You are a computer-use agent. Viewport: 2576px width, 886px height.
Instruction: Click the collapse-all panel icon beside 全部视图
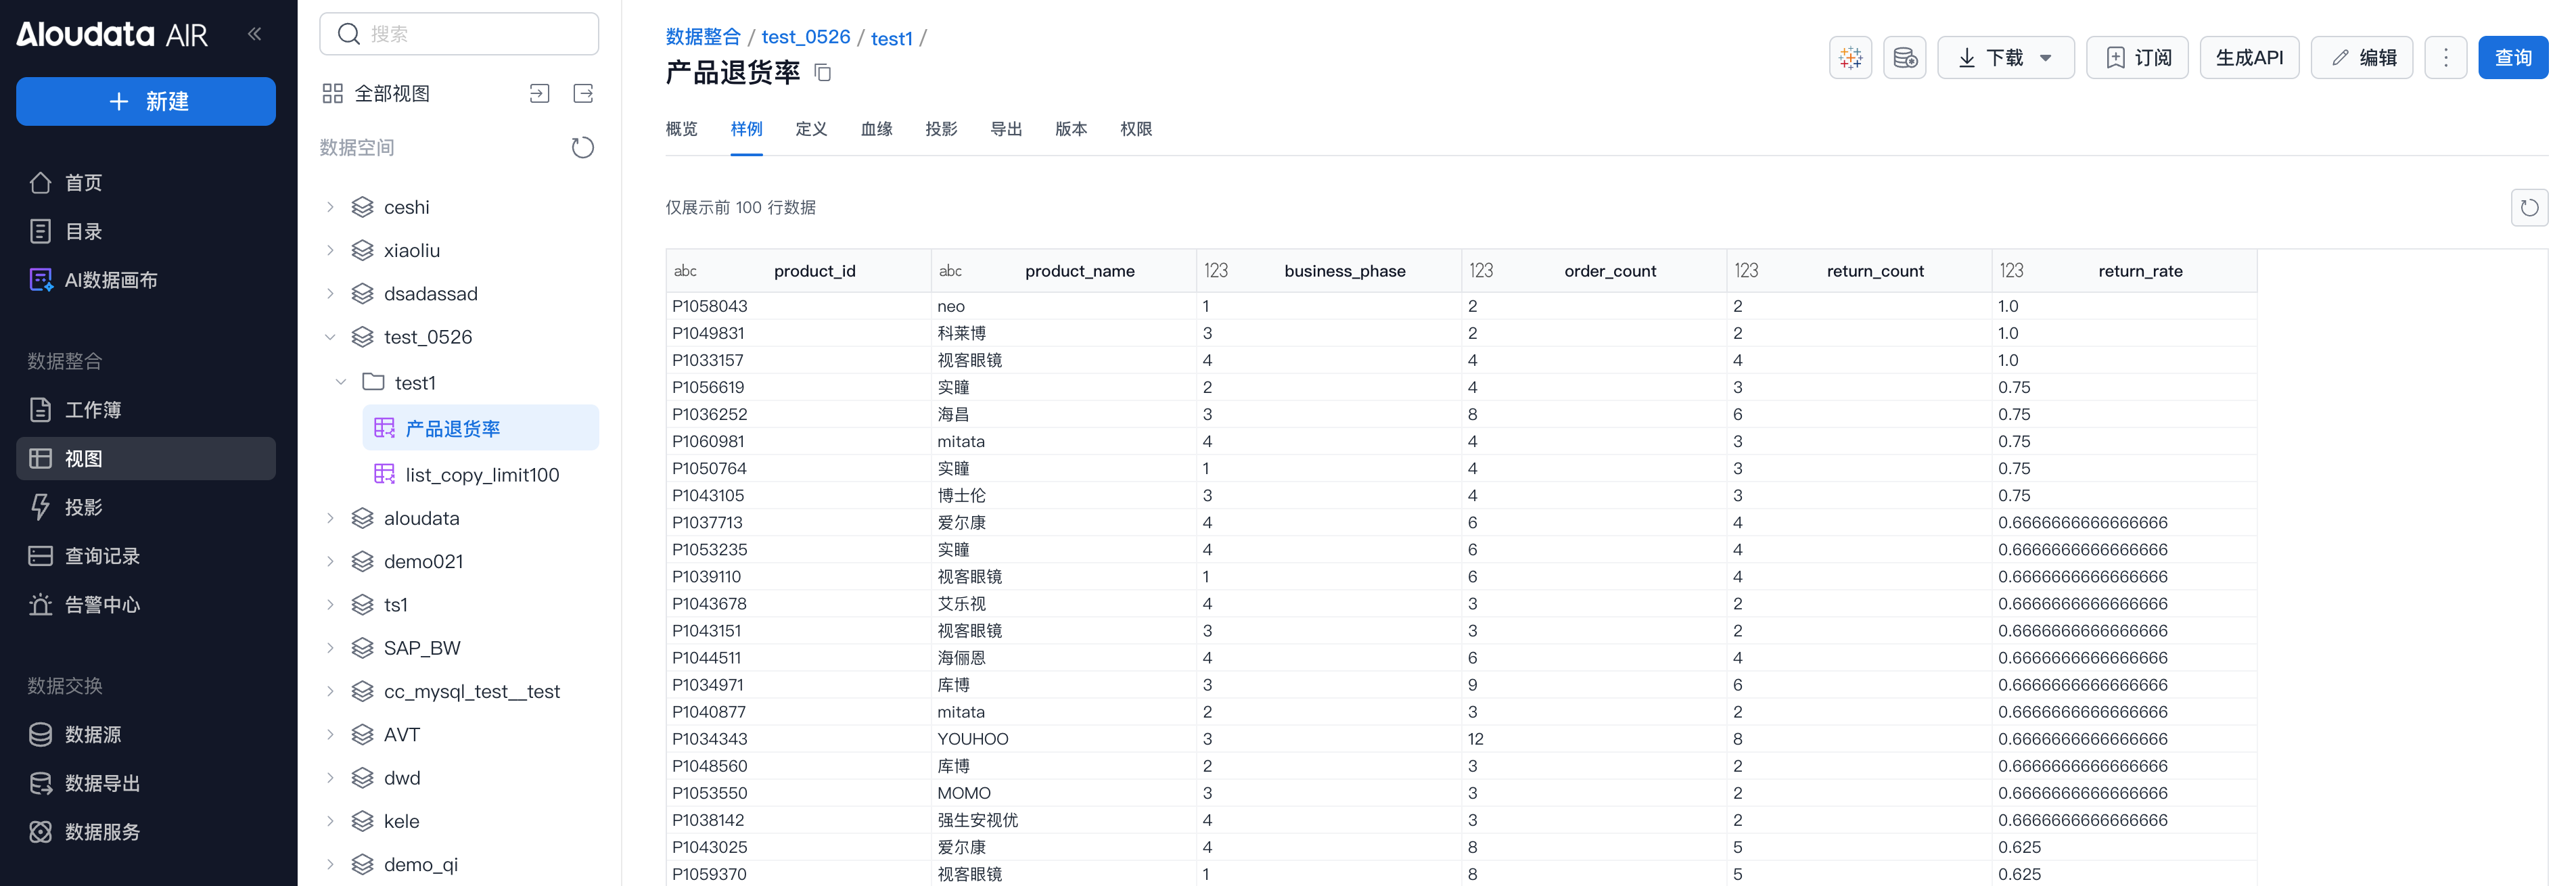(x=539, y=94)
